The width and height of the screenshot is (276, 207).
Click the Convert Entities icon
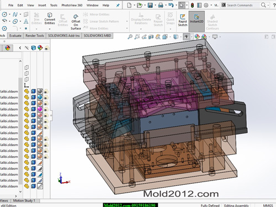click(x=50, y=15)
